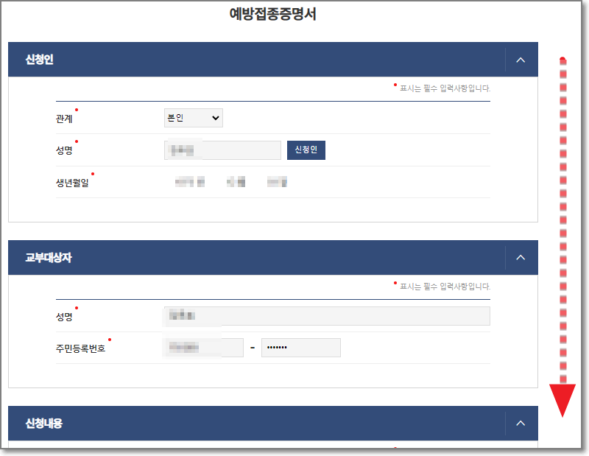
Task: Open the 관계 dropdown showing 본인
Action: tap(194, 118)
